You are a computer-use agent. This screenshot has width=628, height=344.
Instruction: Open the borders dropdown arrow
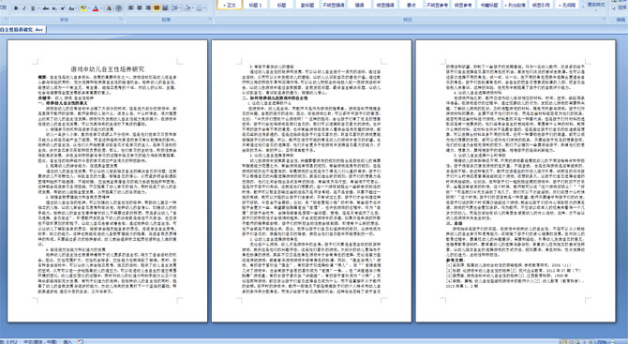[204, 8]
